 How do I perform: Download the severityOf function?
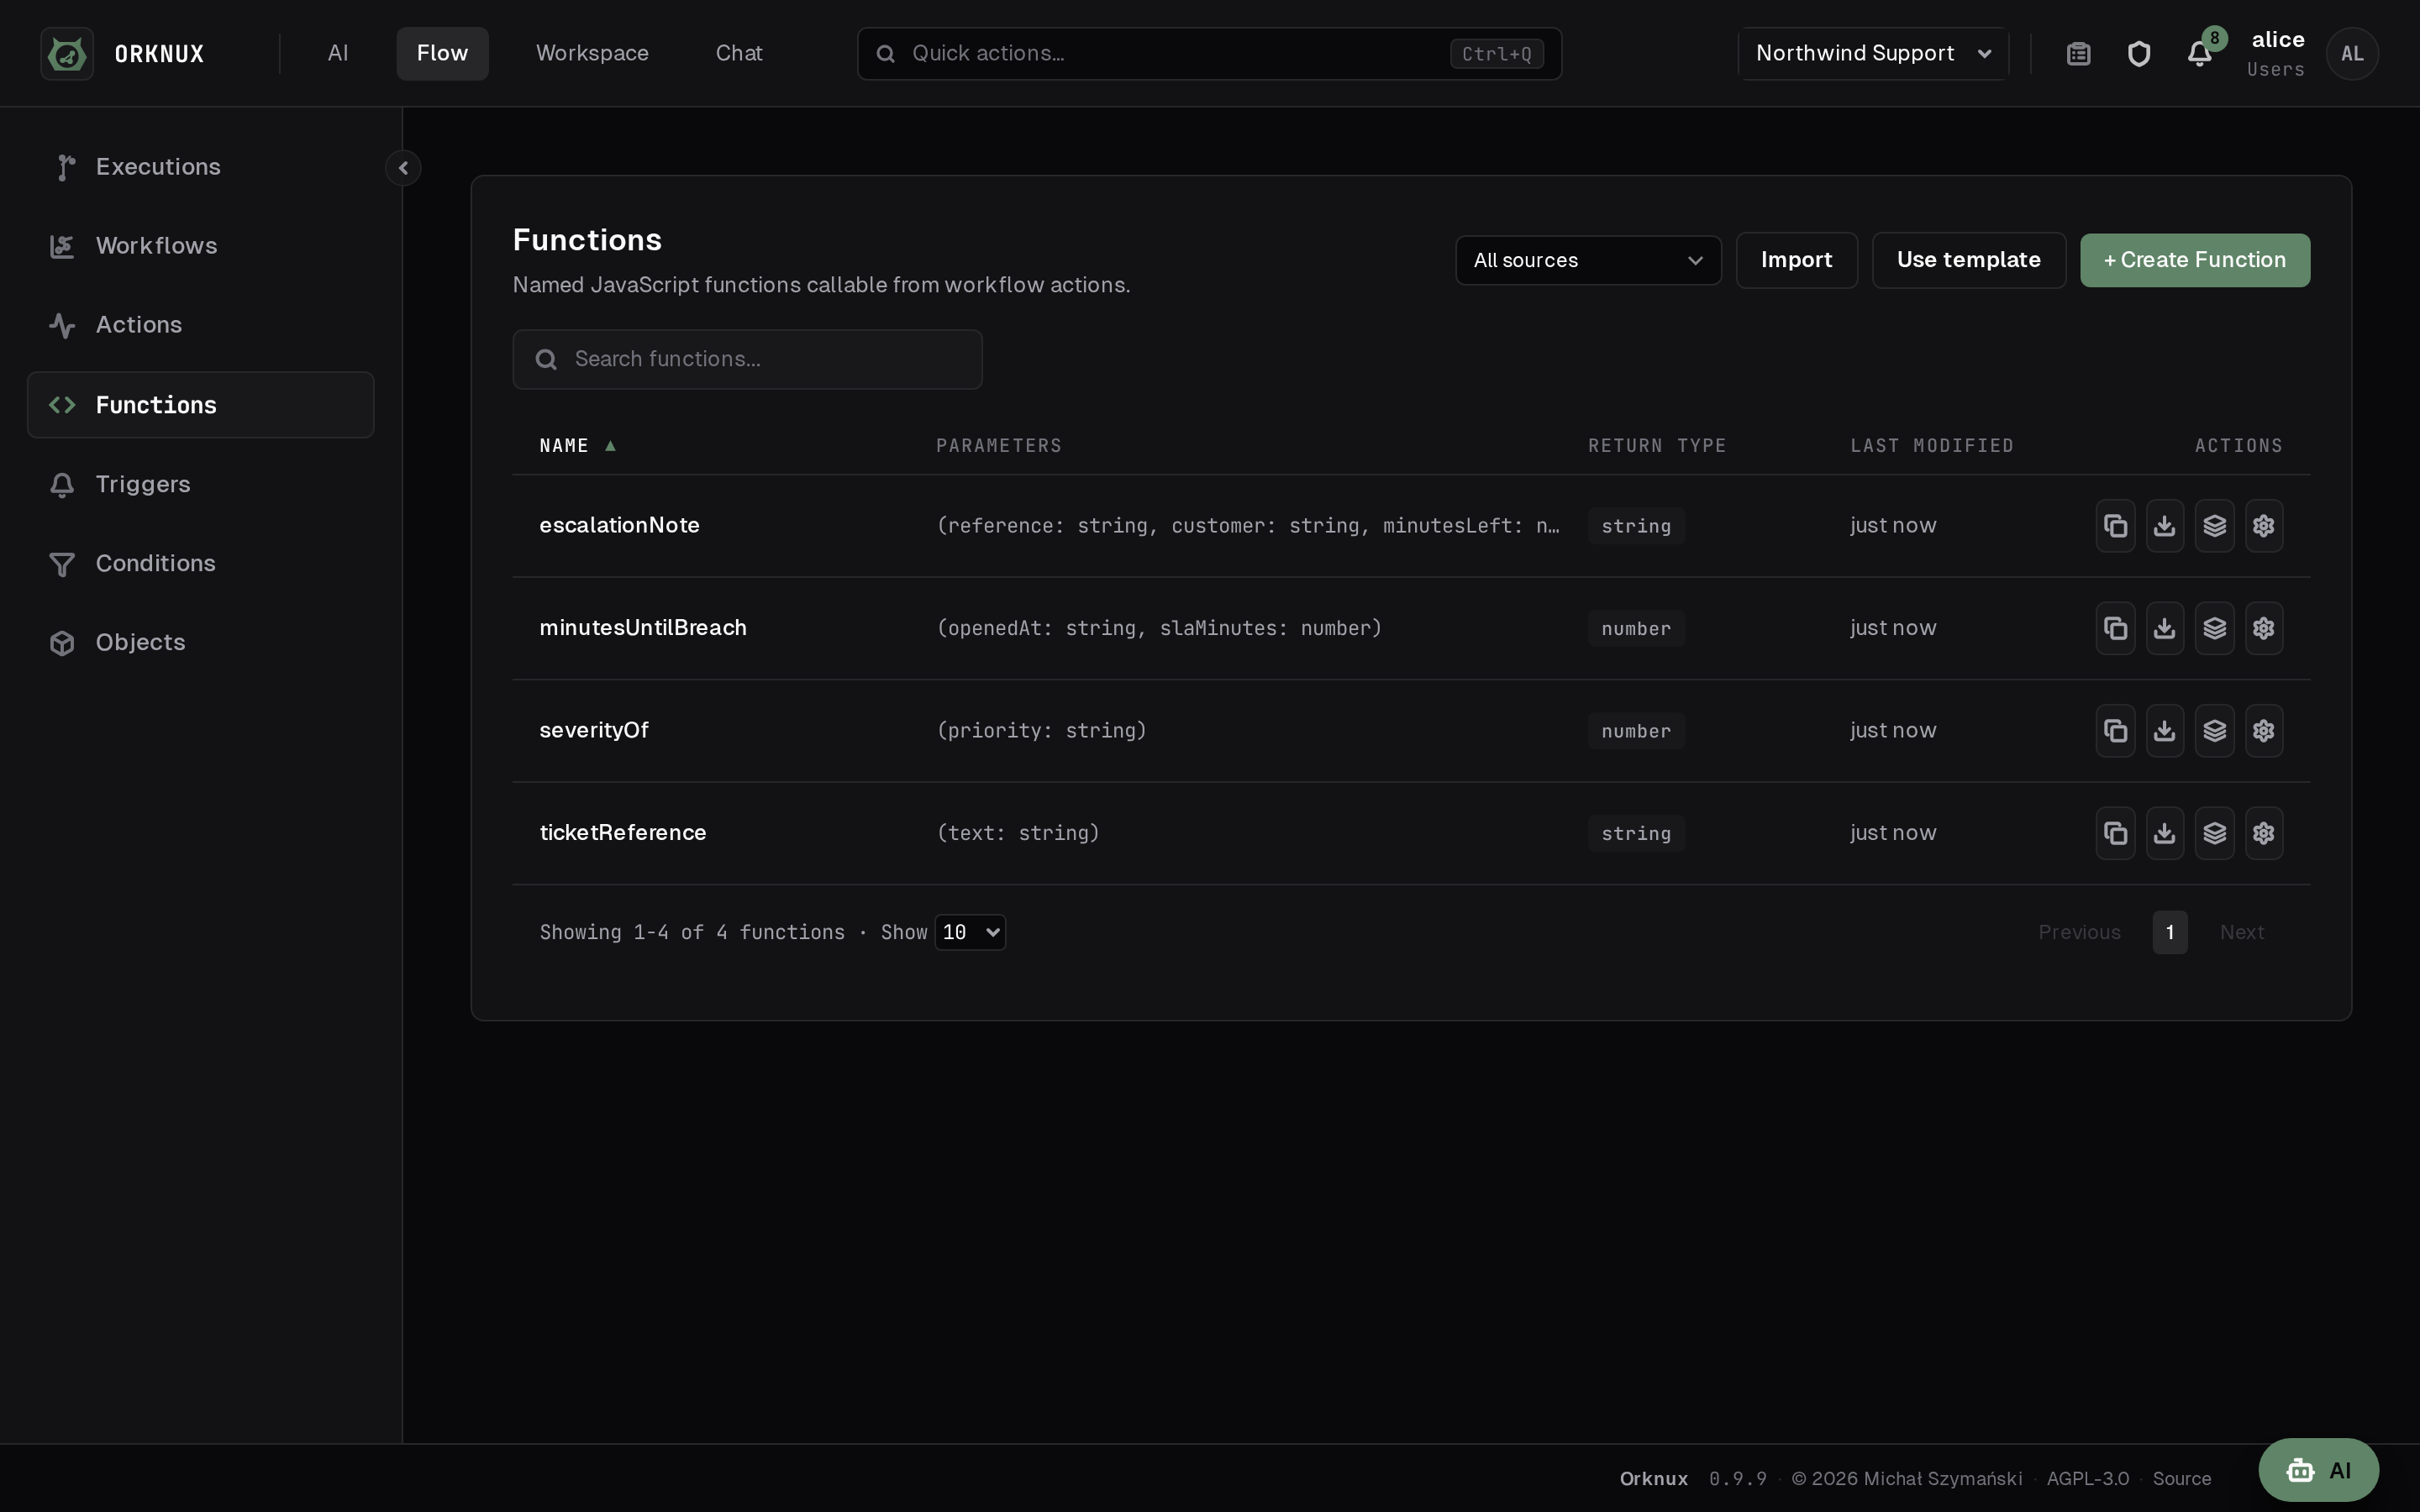point(2165,731)
